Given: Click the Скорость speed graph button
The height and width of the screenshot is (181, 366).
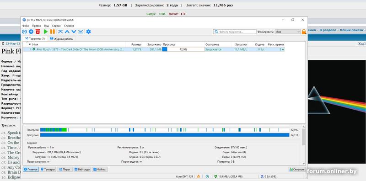Looking at the screenshot, I should [x=297, y=169].
